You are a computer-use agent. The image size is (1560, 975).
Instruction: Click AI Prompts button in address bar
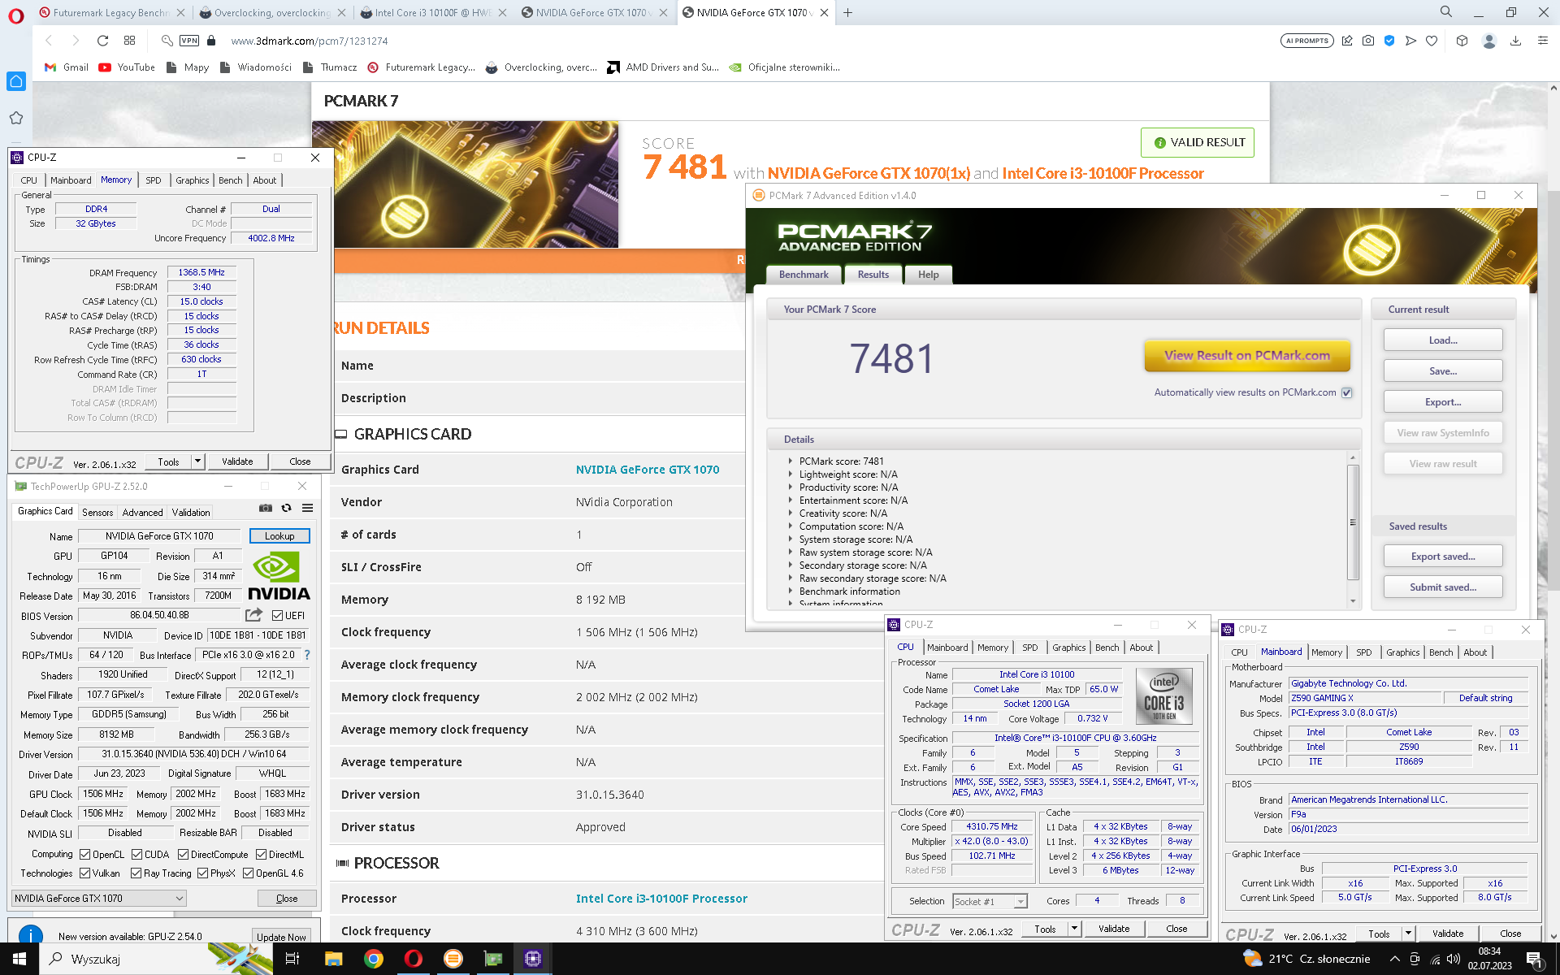click(1307, 41)
